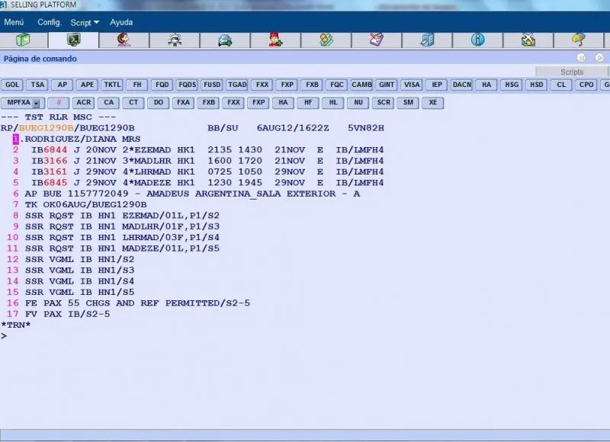Click the GOL quick command button
The image size is (610, 442).
pos(12,85)
